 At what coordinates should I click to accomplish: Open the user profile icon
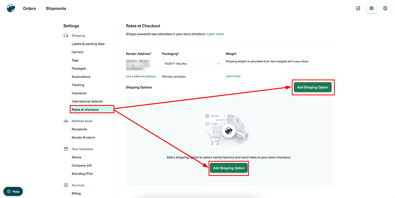(385, 8)
